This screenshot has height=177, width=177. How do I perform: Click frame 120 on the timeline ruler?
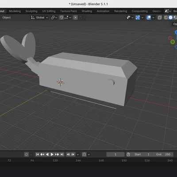pyautogui.click(x=55, y=160)
